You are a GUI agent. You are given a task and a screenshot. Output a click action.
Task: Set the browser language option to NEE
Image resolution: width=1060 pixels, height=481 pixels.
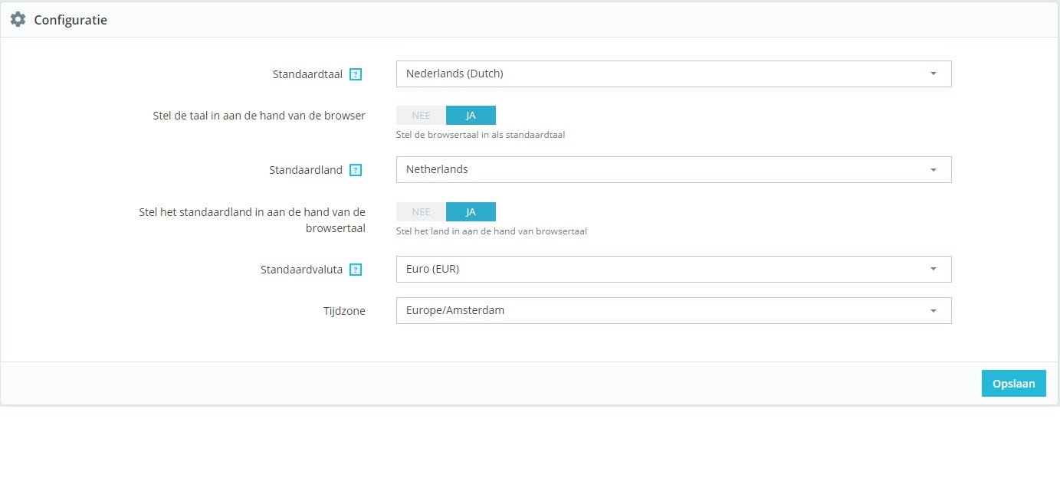tap(421, 116)
